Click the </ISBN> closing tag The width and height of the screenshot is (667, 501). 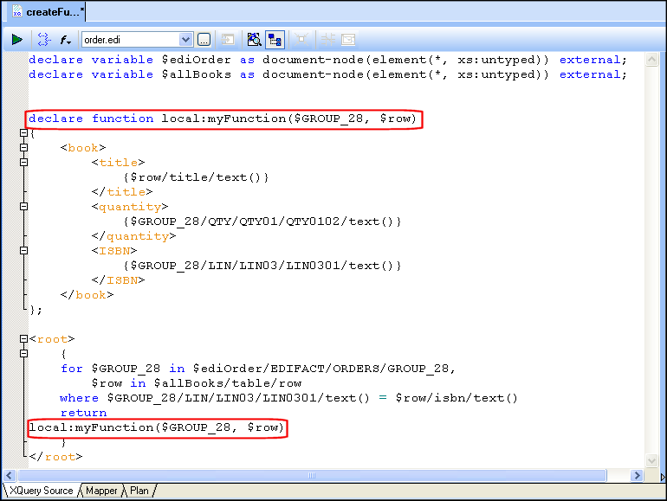pyautogui.click(x=119, y=280)
